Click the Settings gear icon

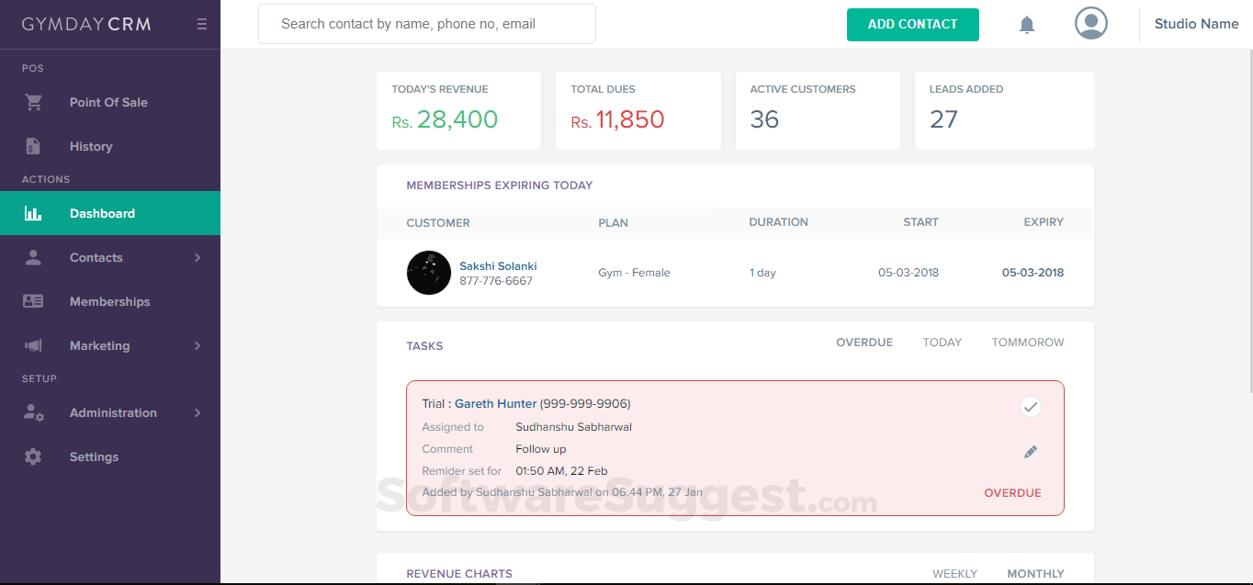[x=33, y=456]
